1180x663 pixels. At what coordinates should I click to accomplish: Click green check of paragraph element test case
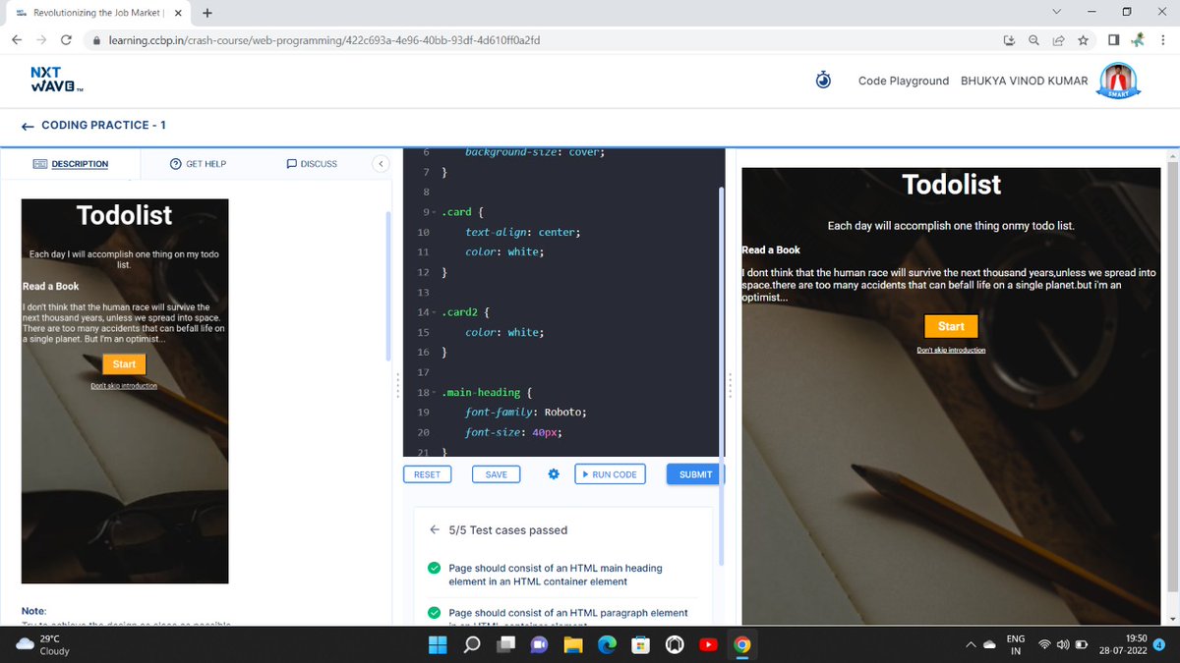coord(434,613)
